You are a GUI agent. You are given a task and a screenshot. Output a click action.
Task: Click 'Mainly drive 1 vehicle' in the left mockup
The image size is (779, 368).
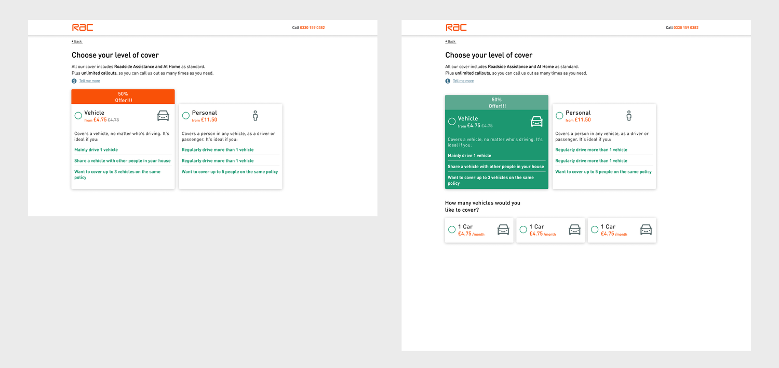point(96,150)
